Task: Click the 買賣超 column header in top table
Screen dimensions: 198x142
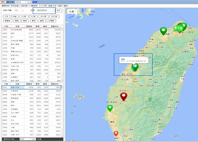Action: [x=30, y=26]
